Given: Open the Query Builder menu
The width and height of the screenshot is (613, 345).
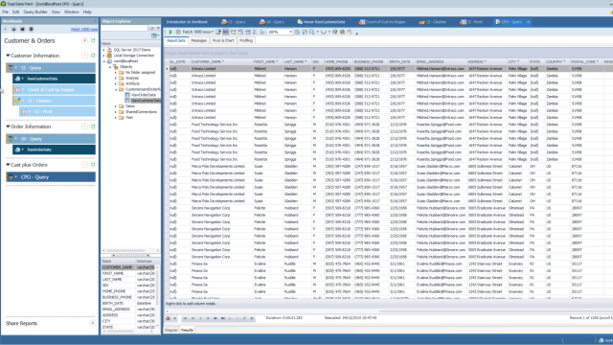Looking at the screenshot, I should (x=35, y=11).
